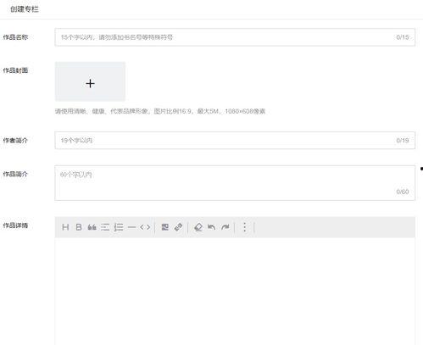Open the more options vertical dots
The height and width of the screenshot is (345, 423).
point(245,227)
